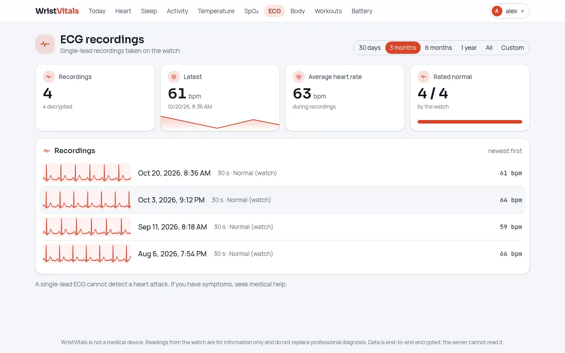Go to the Workouts tab
The height and width of the screenshot is (353, 565).
coord(328,11)
